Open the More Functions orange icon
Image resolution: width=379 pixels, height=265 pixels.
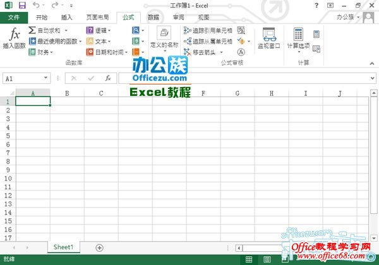[x=136, y=52]
